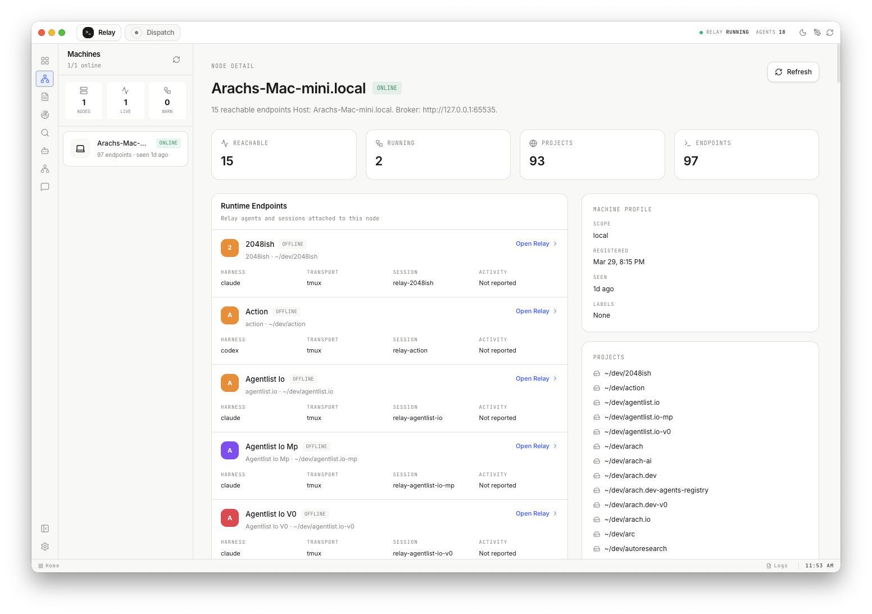Expand Open Relay chevron for Agentlist Io

[x=555, y=378]
